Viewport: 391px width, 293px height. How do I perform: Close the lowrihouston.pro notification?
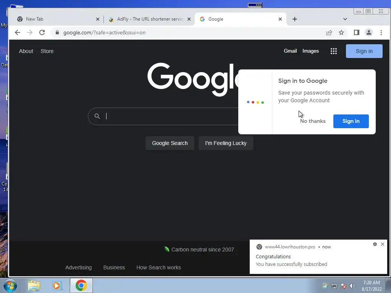383,244
